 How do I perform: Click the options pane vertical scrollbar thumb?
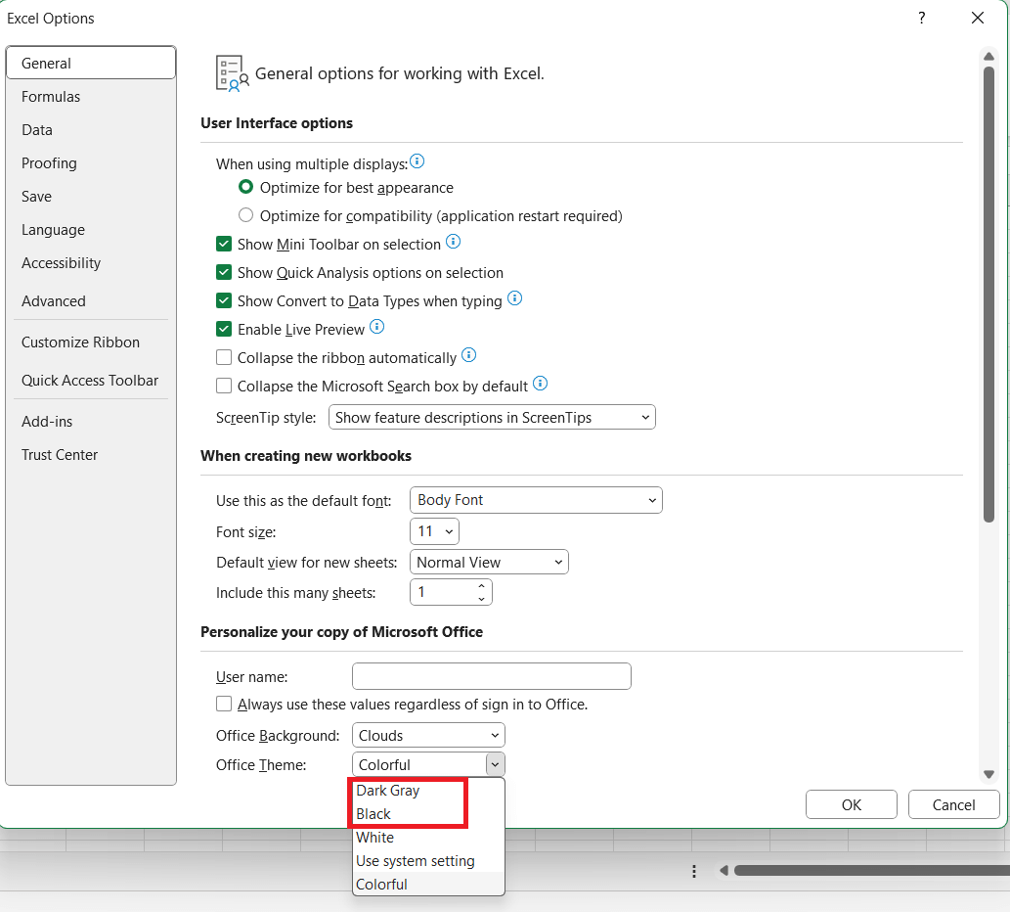pyautogui.click(x=988, y=294)
